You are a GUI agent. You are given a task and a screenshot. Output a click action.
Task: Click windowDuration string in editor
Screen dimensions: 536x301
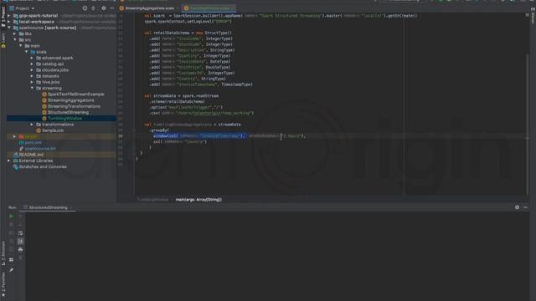(x=292, y=135)
